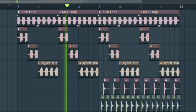
Task: Jump to bar 6 in the timeline ruler
Action: point(39,7)
